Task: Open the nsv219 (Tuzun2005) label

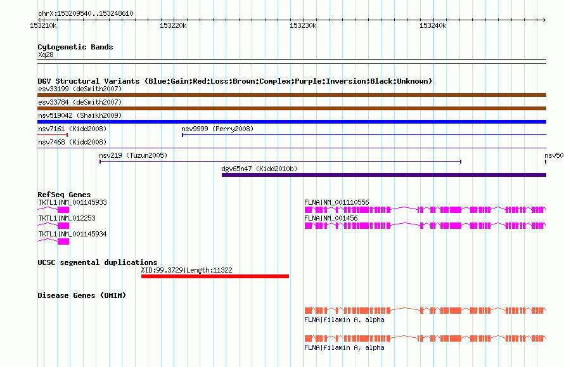Action: 133,155
